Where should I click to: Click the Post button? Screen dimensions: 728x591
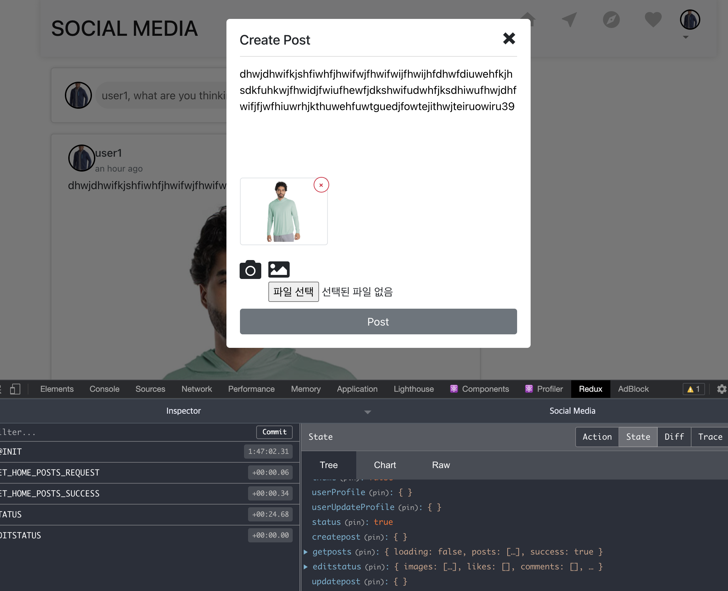[x=378, y=322]
